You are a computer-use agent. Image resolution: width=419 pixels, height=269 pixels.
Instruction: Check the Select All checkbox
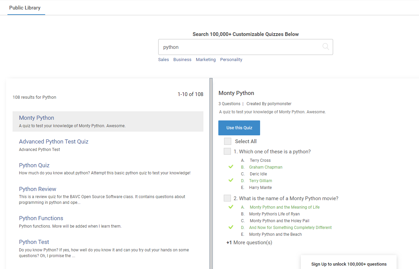pos(227,141)
